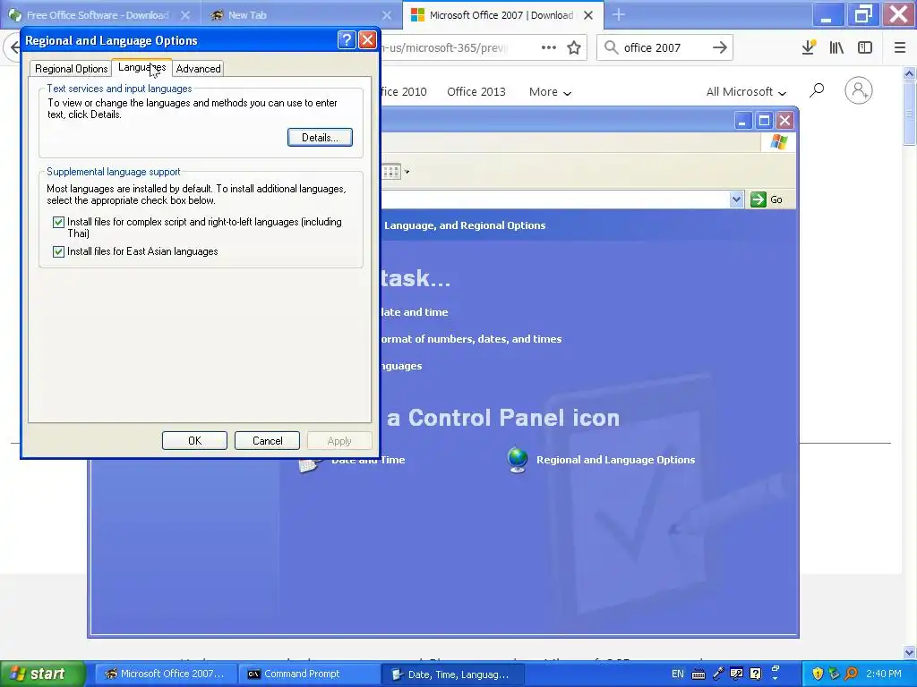The image size is (917, 687).
Task: Click the safely remove hardware tray icon
Action: [834, 674]
